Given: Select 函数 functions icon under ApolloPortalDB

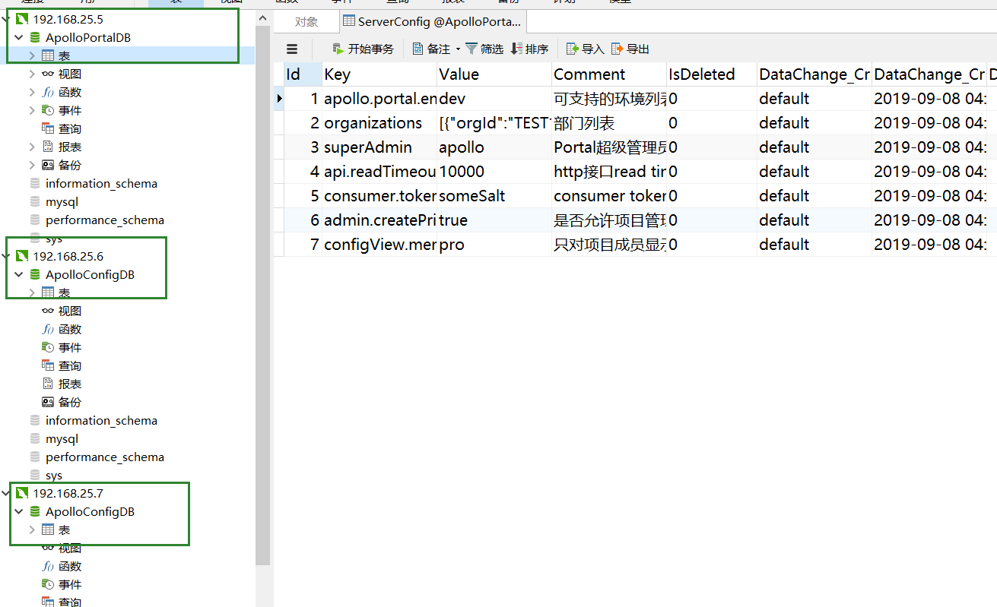Looking at the screenshot, I should click(47, 92).
